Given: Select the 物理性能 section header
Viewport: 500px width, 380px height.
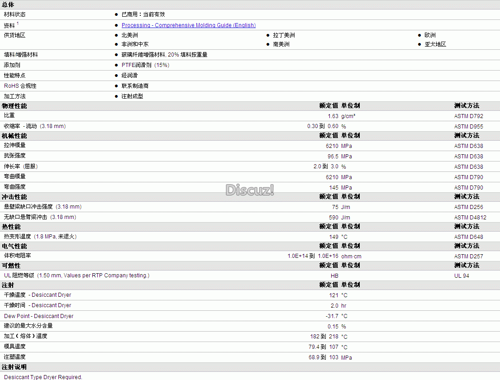Looking at the screenshot, I should click(14, 106).
